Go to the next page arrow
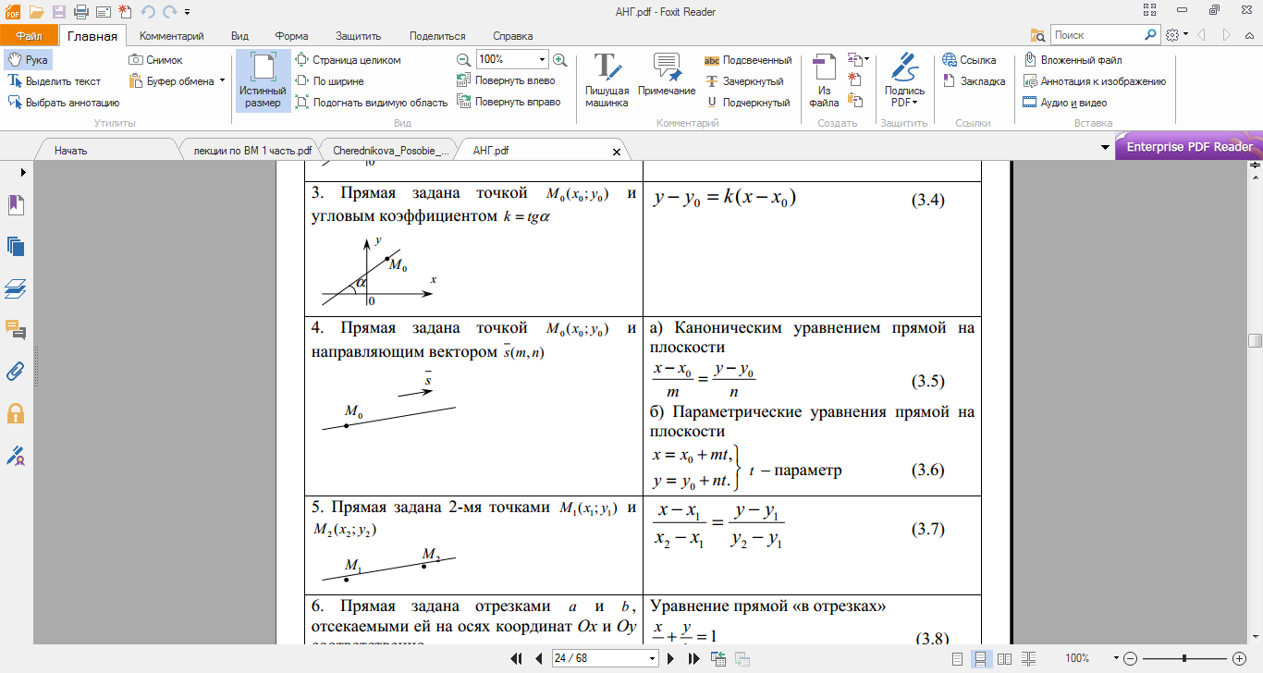Viewport: 1263px width, 673px height. 672,658
